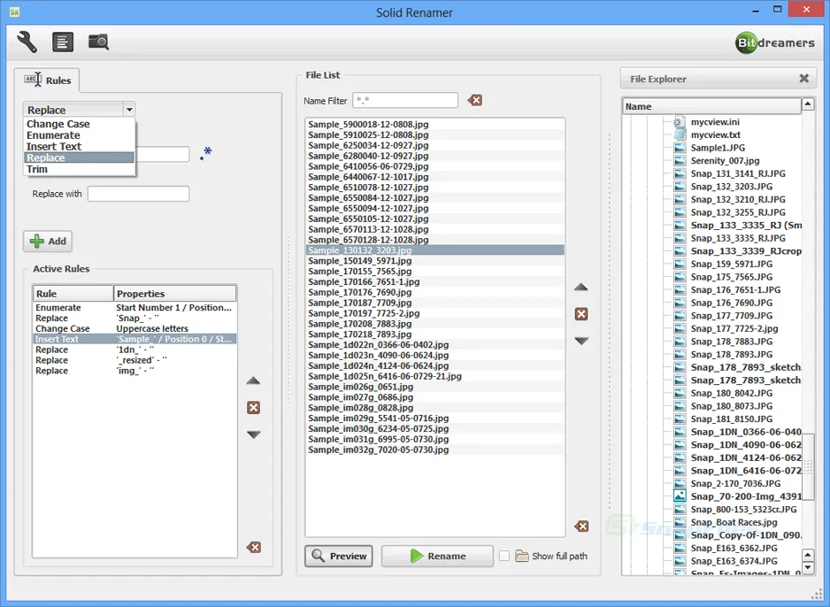The image size is (830, 607).
Task: Choose Insert Text from rule list
Action: click(80, 147)
